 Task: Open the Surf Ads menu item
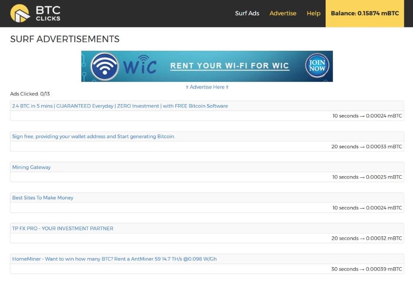pyautogui.click(x=247, y=13)
